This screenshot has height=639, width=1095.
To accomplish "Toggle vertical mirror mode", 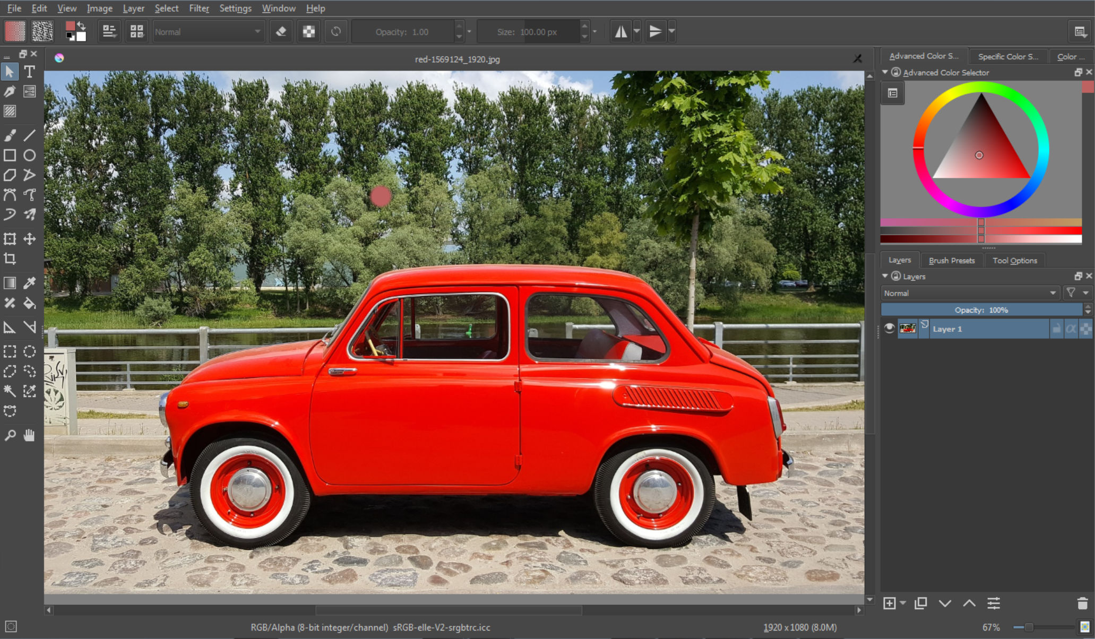I will click(656, 31).
